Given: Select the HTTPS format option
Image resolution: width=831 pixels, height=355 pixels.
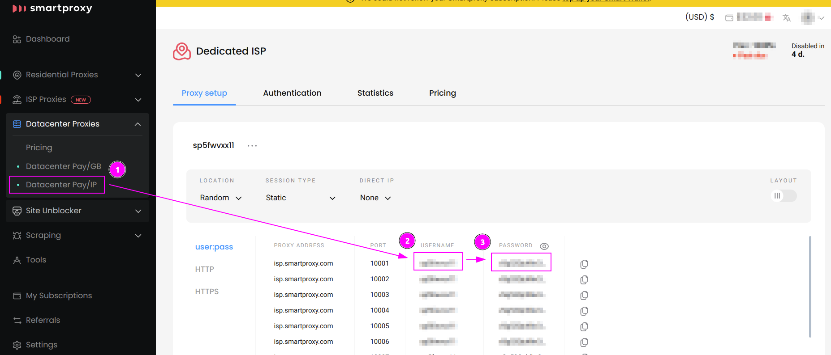Looking at the screenshot, I should [207, 292].
